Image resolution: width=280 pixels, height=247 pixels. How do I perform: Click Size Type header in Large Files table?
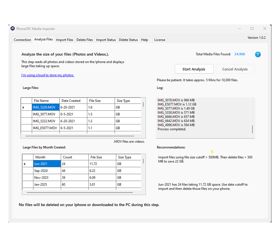tap(128, 101)
